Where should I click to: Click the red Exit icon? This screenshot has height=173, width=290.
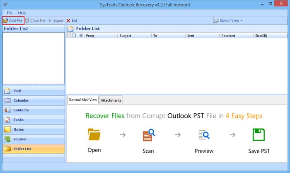click(68, 20)
